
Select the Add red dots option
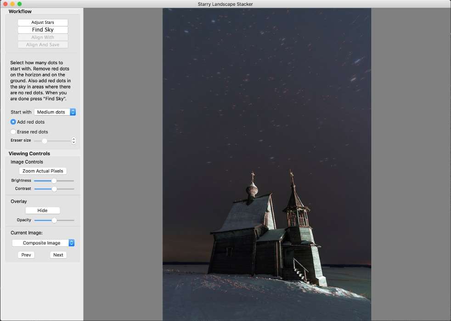pyautogui.click(x=13, y=122)
